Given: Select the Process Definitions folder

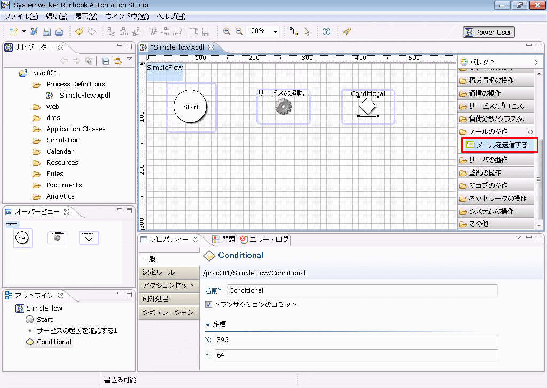Looking at the screenshot, I should pyautogui.click(x=75, y=84).
